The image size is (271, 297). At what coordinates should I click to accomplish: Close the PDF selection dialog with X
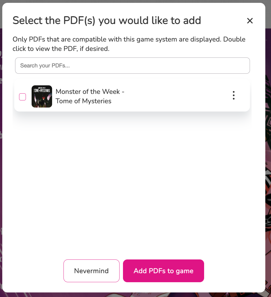coord(250,21)
